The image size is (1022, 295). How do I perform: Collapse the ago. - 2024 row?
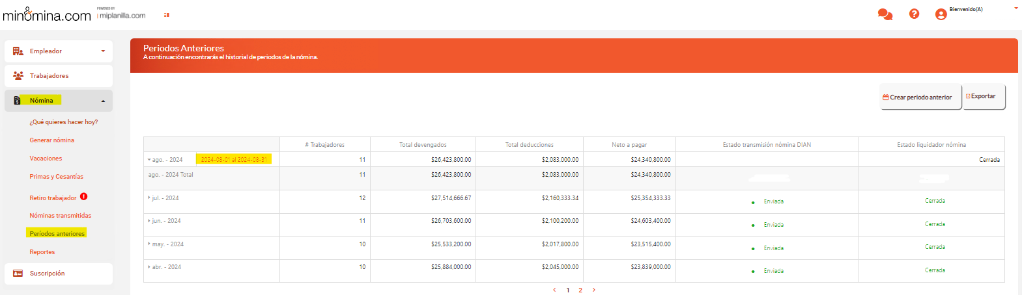tap(149, 160)
